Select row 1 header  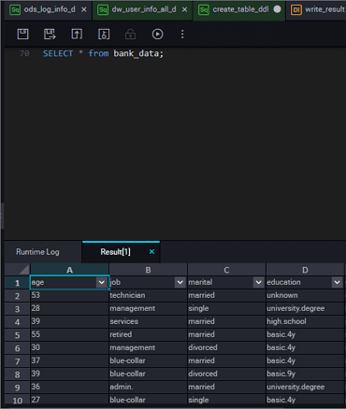coord(18,283)
